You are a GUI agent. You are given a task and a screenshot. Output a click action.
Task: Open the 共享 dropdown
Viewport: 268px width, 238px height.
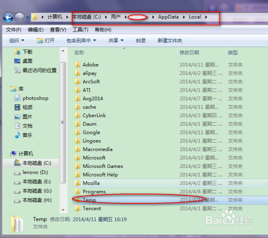point(116,41)
